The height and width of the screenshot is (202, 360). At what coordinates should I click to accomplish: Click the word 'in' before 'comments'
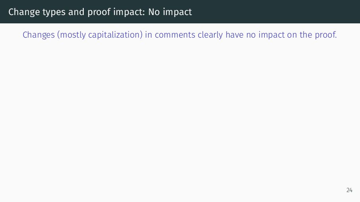[148, 35]
